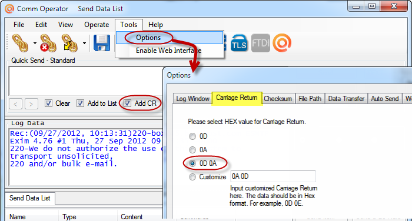Switch to the File Path tab
412x221 pixels.
tap(310, 99)
